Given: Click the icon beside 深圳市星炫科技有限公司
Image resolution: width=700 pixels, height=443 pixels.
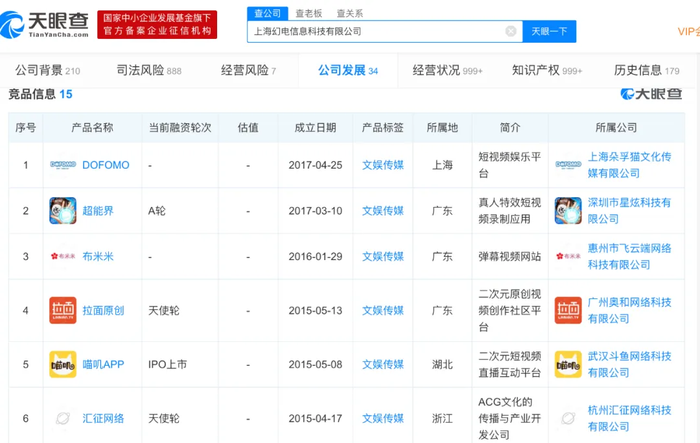Looking at the screenshot, I should [x=568, y=211].
